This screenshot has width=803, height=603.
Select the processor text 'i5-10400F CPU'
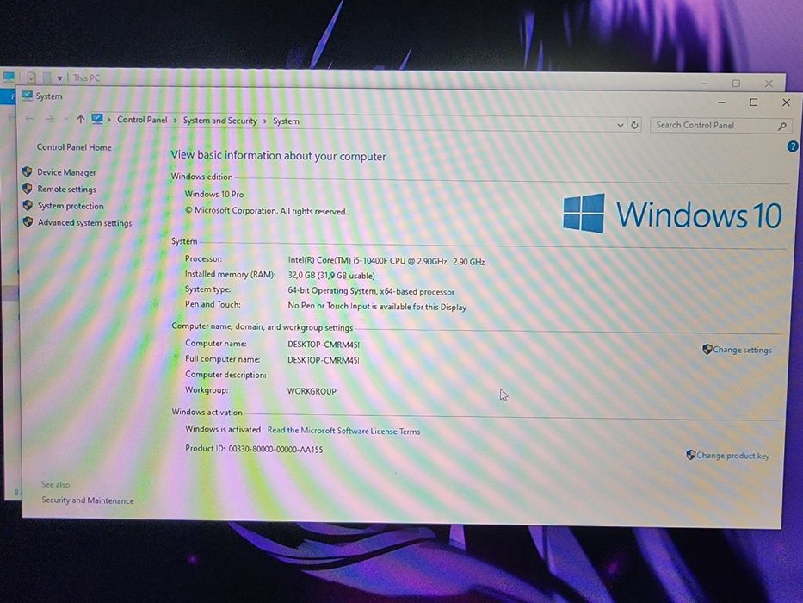[x=379, y=261]
